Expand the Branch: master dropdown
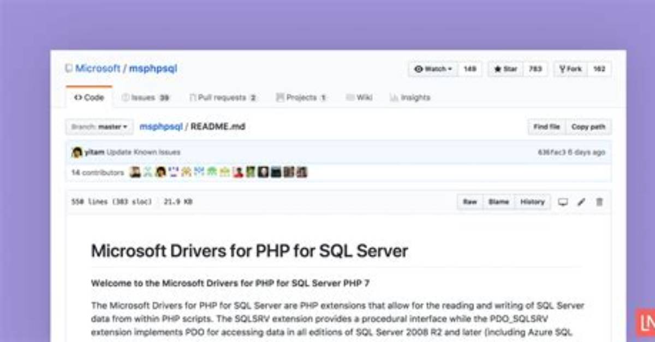The image size is (655, 342). 99,127
